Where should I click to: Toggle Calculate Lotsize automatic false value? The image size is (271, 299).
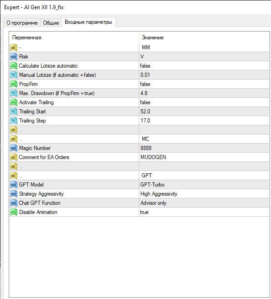[204, 66]
